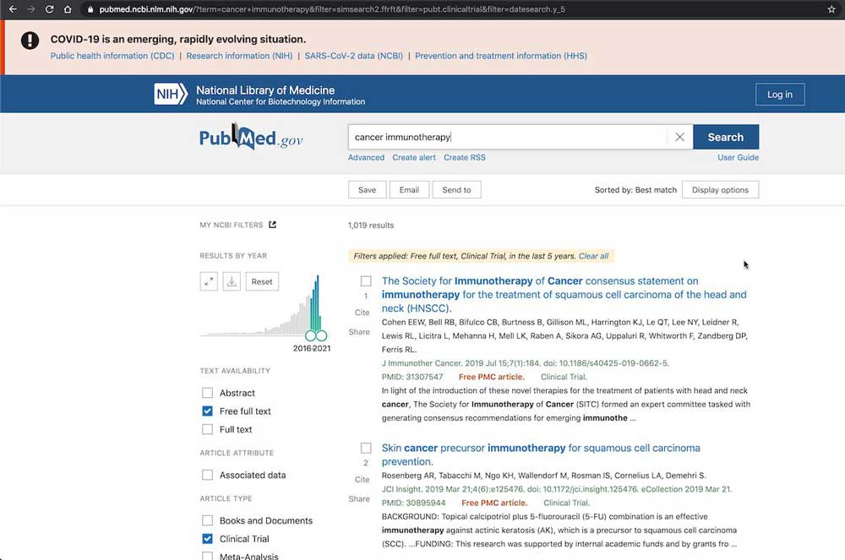This screenshot has height=560, width=845.
Task: Clear the search box with the X icon
Action: tap(680, 136)
